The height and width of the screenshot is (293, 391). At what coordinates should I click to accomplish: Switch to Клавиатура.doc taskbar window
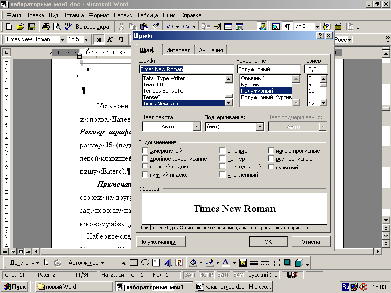(x=234, y=287)
